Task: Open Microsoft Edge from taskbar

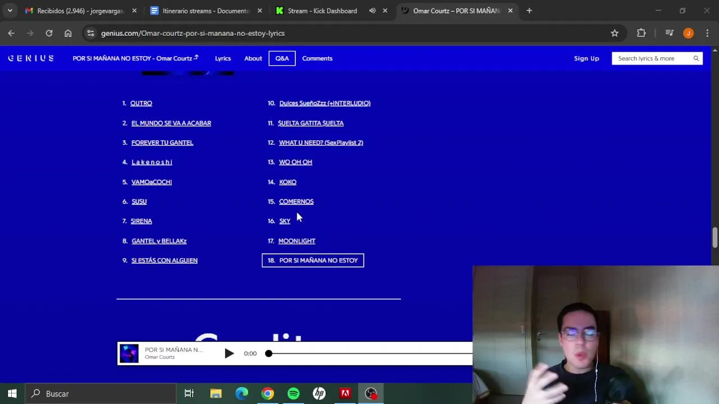Action: 242,394
